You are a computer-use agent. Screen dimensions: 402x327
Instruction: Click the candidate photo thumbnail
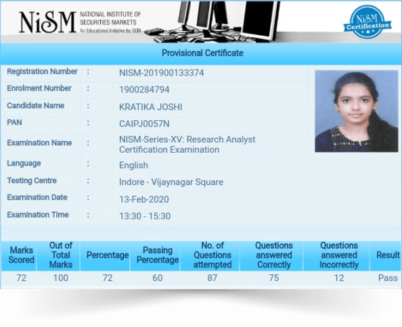(357, 111)
